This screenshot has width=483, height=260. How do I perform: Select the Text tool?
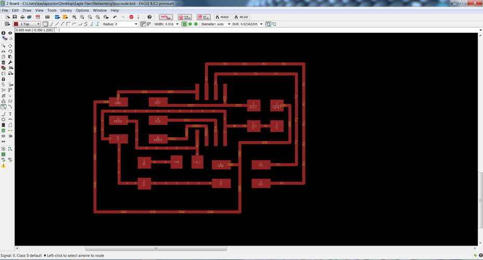pos(10,114)
